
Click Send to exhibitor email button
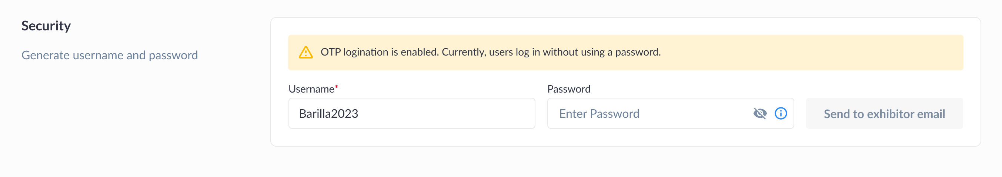884,114
